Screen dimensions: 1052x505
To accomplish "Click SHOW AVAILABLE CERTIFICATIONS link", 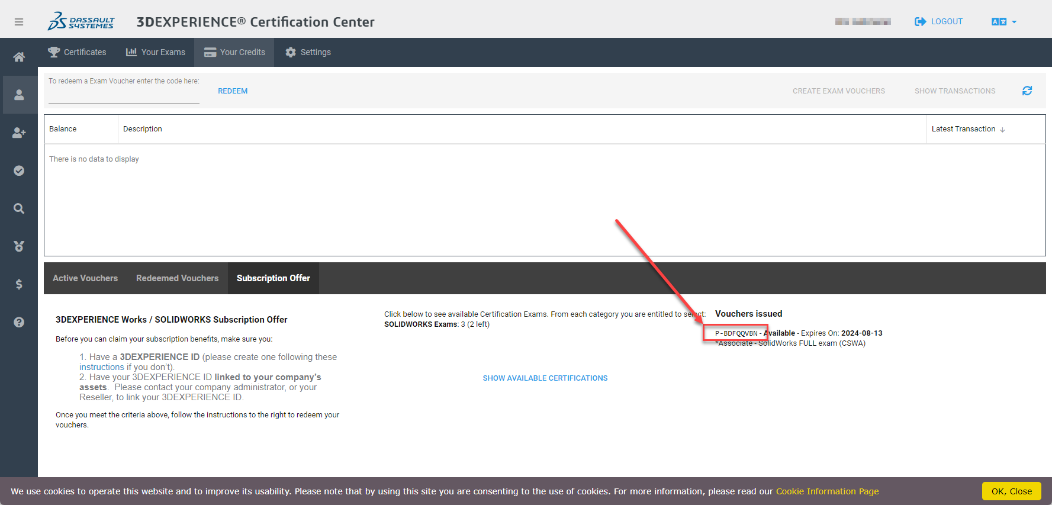I will (545, 378).
